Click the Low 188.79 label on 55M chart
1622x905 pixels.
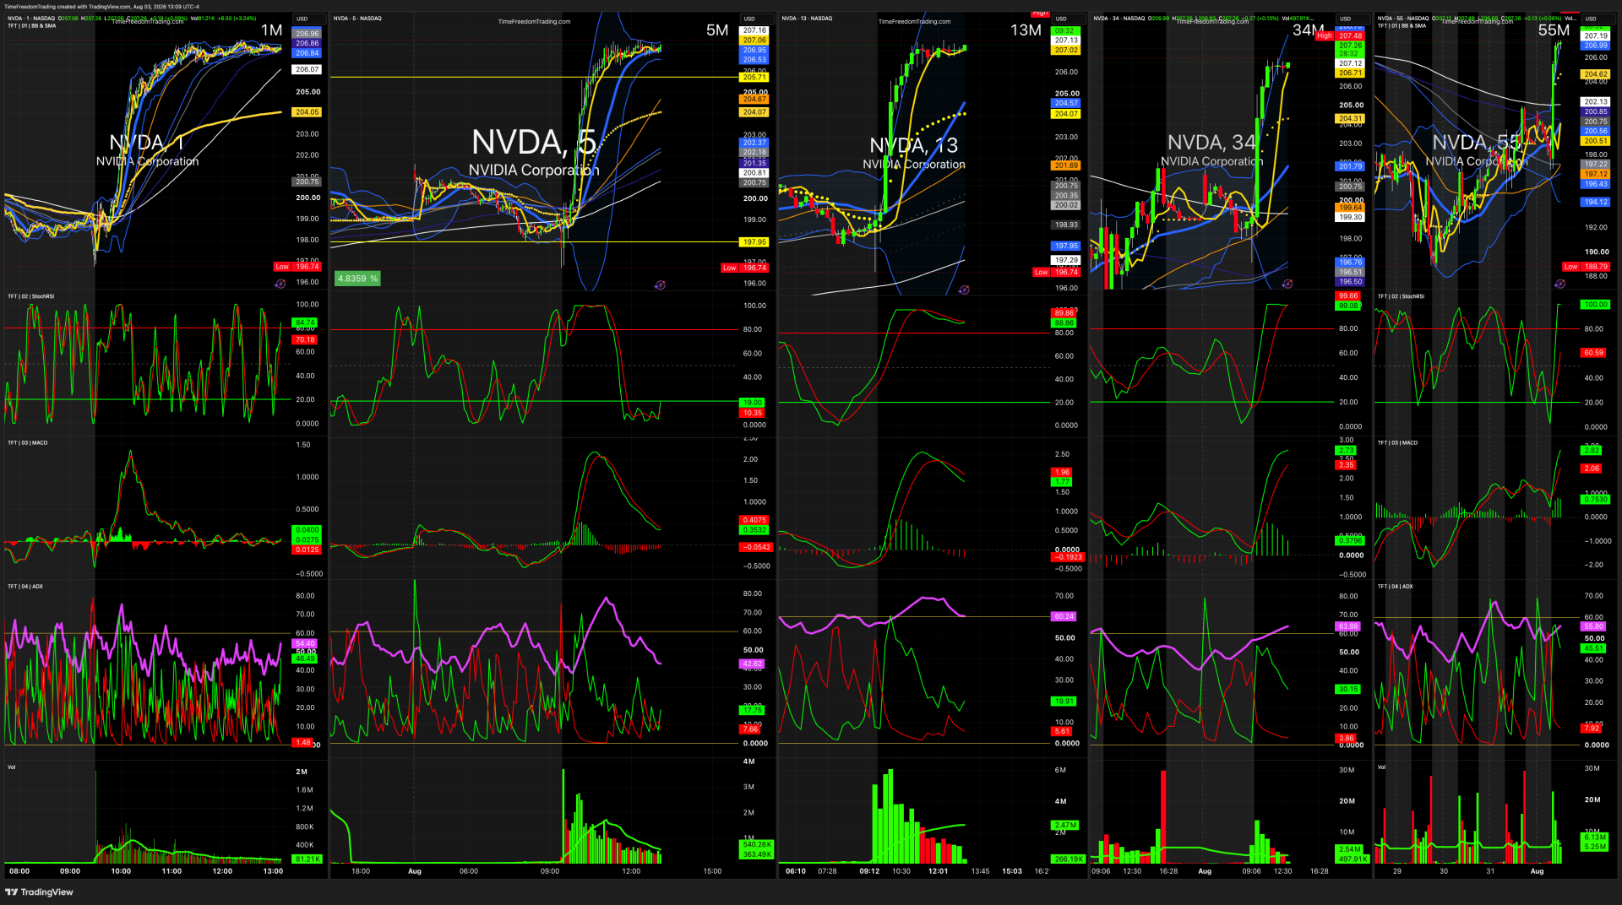[1587, 267]
